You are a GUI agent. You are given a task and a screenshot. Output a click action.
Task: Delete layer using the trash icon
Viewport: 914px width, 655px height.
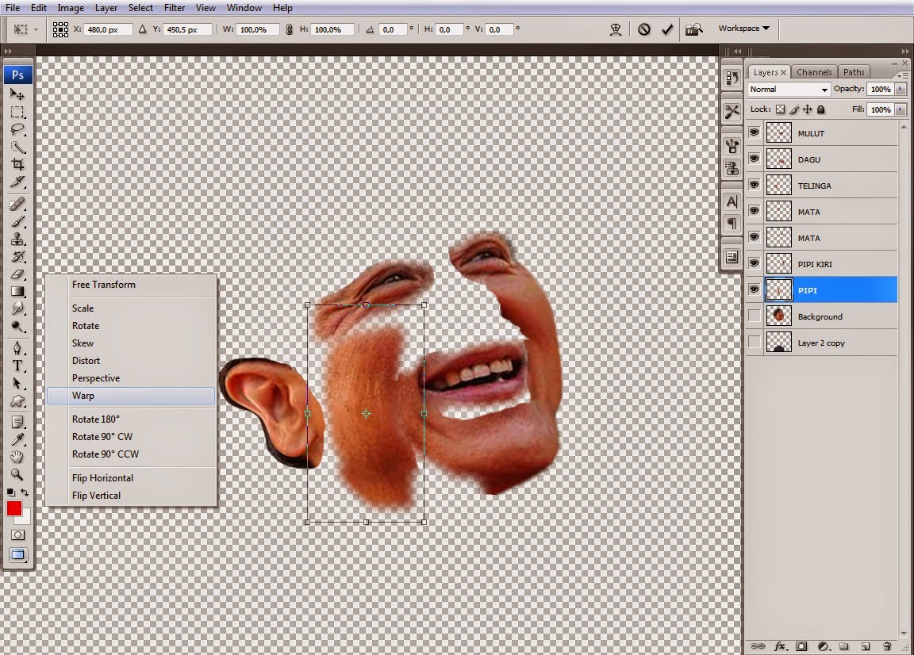tap(887, 646)
